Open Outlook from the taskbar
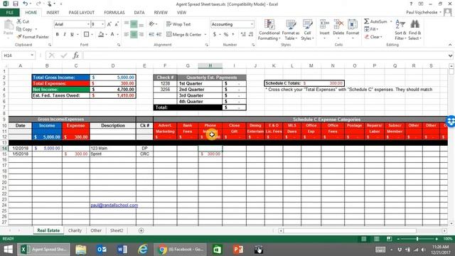Screen dimensions: 455x256 pyautogui.click(x=102, y=250)
